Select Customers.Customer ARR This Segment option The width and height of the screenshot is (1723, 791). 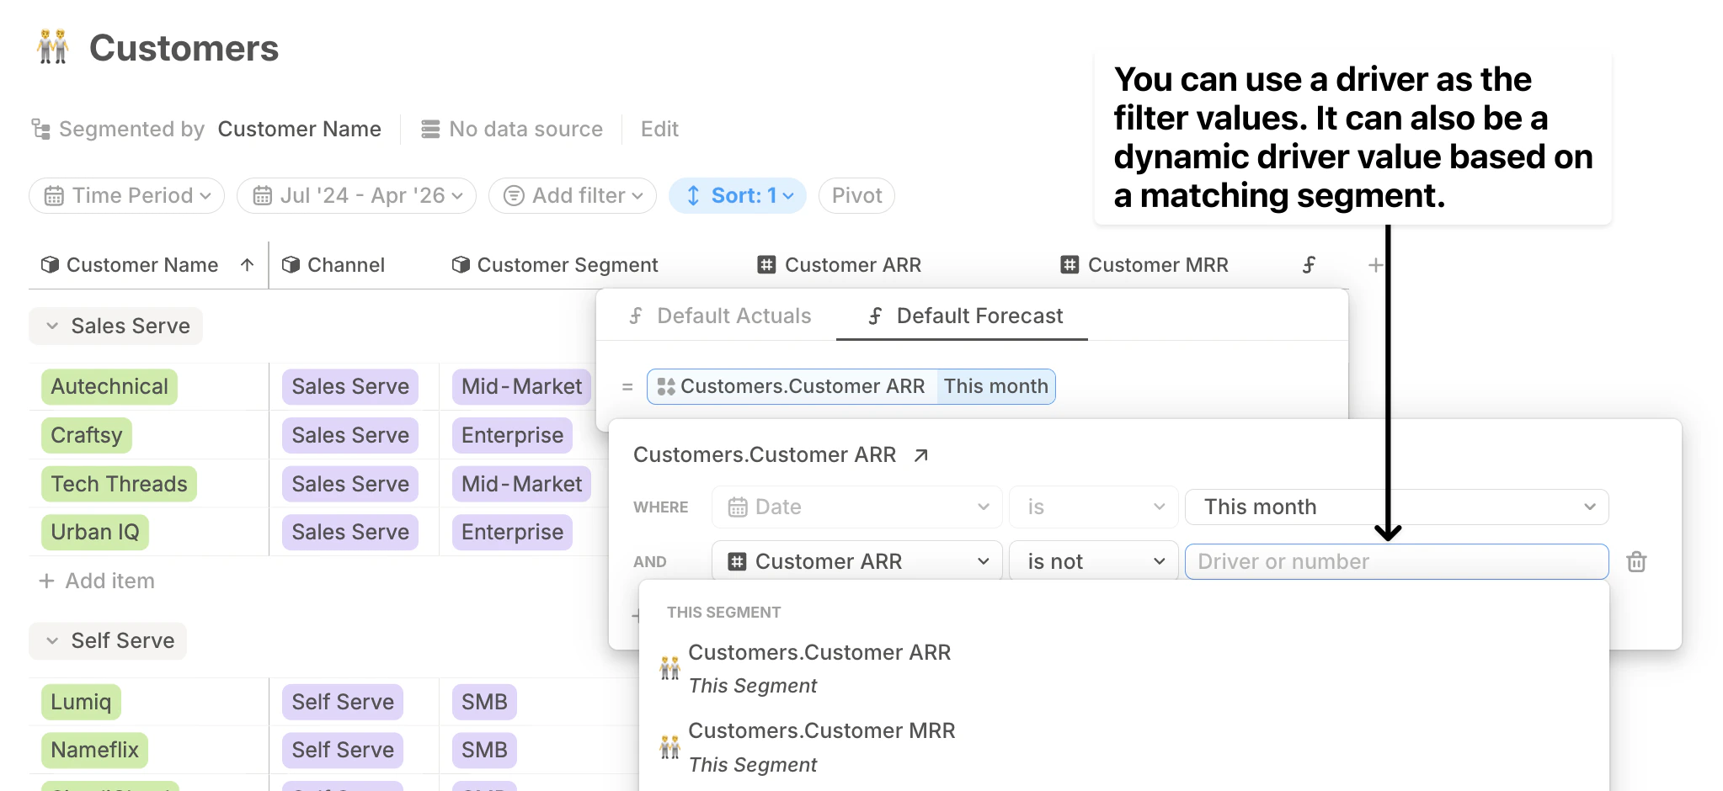1123,669
